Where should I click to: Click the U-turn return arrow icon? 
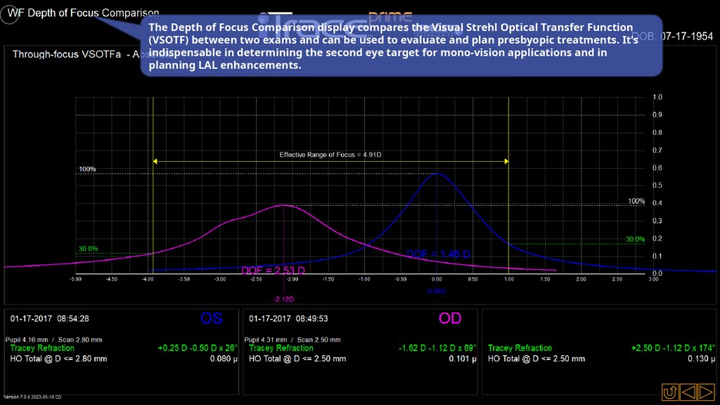[x=670, y=391]
